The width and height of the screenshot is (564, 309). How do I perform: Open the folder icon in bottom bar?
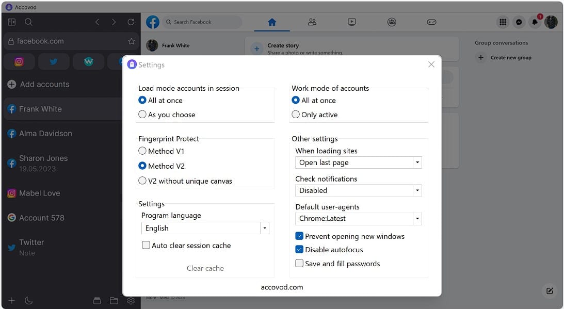point(114,301)
